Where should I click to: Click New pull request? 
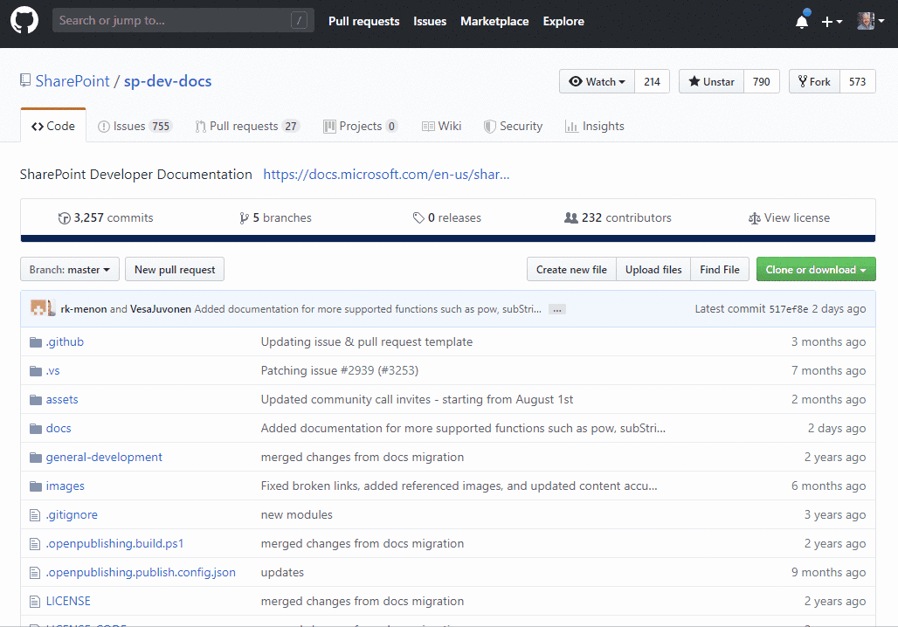[x=175, y=269]
